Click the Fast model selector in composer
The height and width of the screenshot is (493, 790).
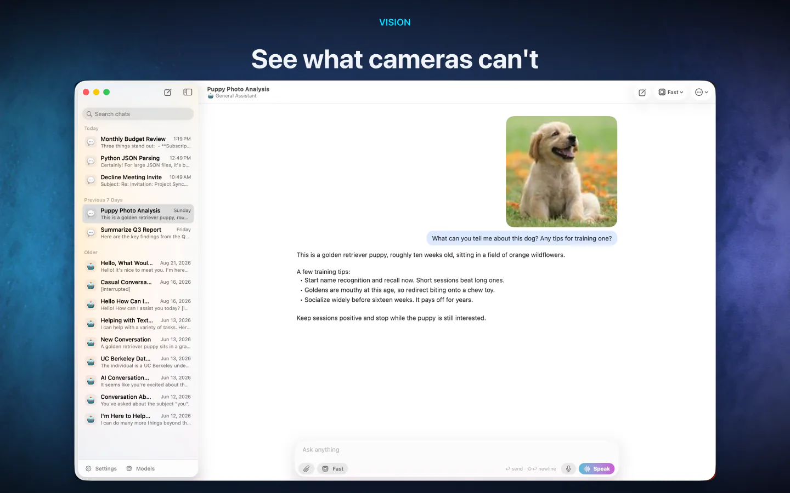(x=333, y=469)
